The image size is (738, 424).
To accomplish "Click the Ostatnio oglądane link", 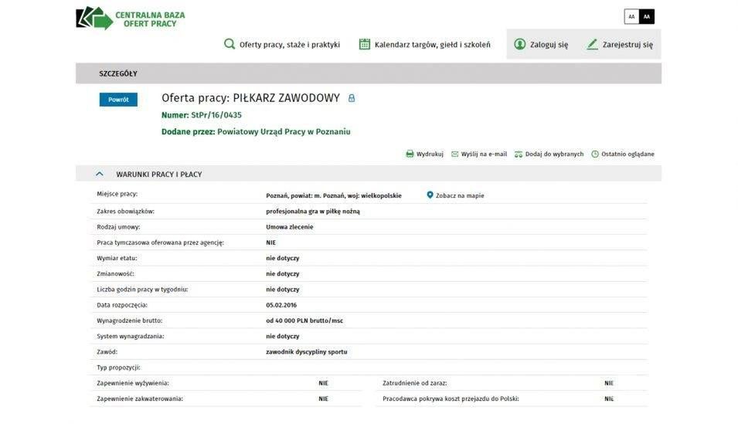I will [x=627, y=154].
